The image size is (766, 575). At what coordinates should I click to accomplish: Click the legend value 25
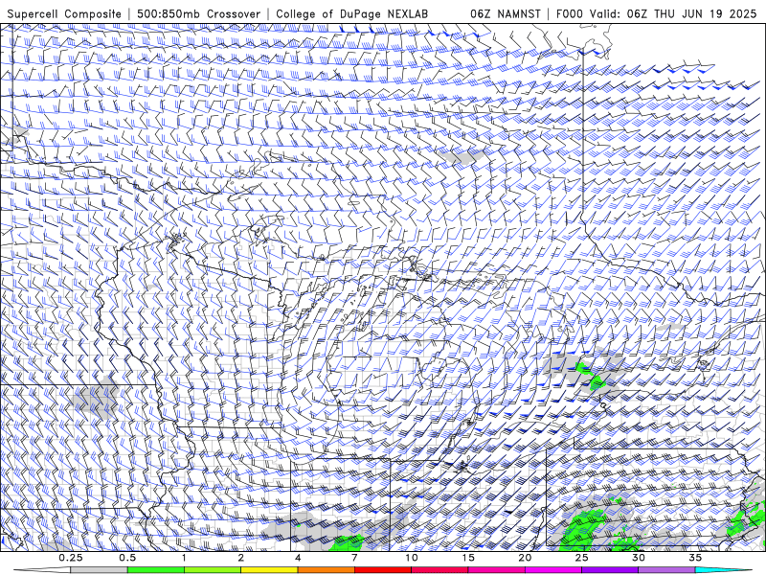pos(581,558)
